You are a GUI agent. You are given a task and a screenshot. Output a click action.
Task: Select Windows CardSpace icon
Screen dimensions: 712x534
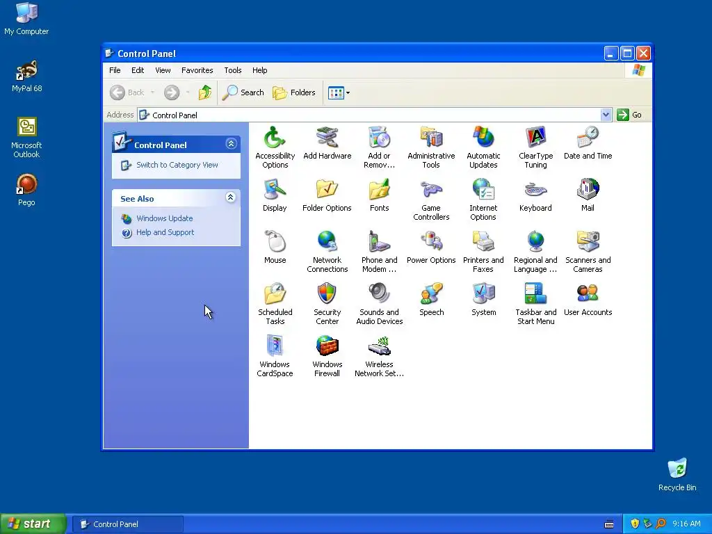tap(275, 346)
